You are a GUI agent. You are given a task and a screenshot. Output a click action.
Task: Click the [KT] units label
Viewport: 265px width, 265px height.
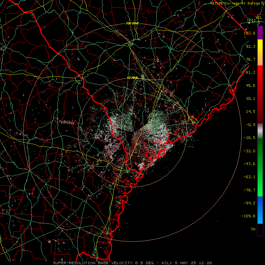251,21
